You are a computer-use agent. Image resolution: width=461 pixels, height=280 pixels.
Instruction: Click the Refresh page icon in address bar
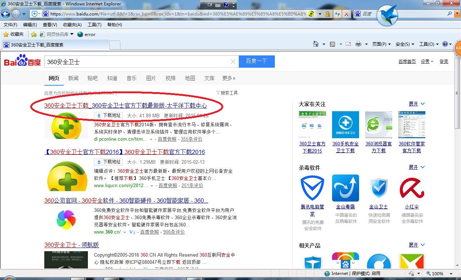(x=337, y=14)
